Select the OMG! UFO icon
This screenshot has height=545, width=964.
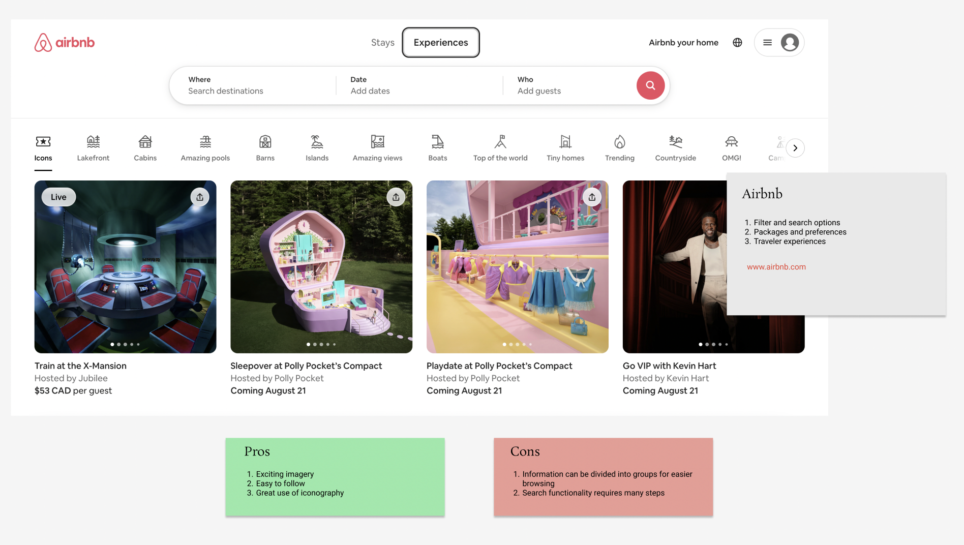pos(732,141)
